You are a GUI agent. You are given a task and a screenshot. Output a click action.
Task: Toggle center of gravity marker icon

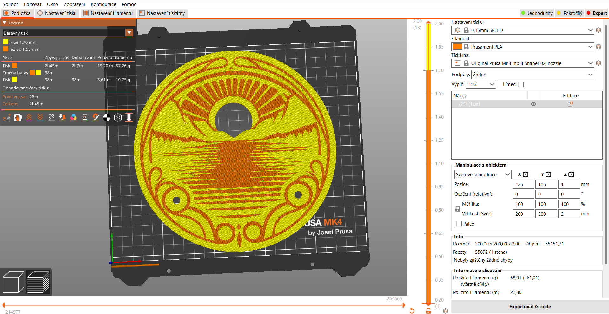[x=107, y=118]
